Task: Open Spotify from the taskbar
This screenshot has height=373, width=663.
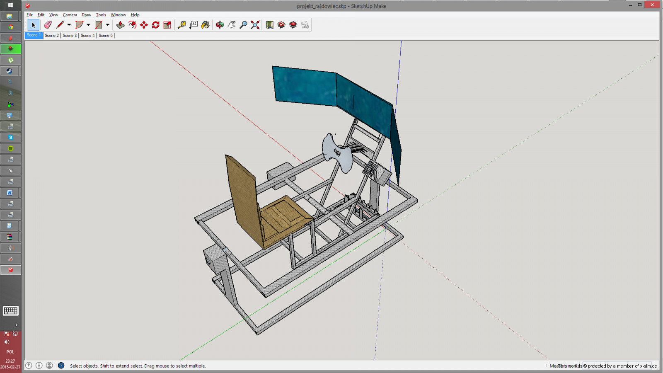Action: [10, 148]
